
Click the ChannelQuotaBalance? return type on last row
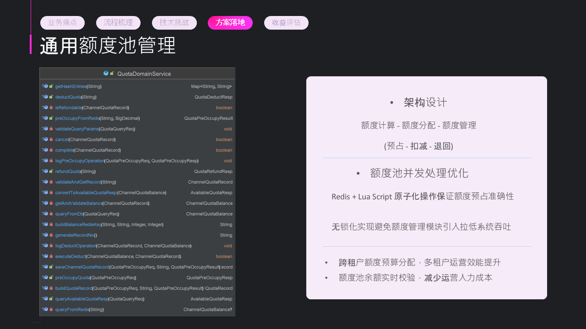click(x=208, y=309)
